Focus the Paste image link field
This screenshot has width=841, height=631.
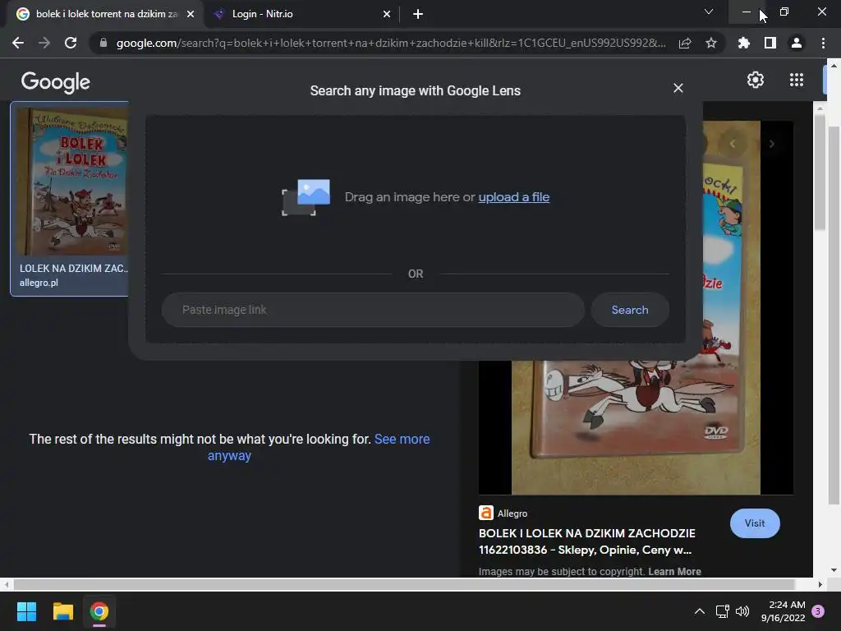coord(373,310)
